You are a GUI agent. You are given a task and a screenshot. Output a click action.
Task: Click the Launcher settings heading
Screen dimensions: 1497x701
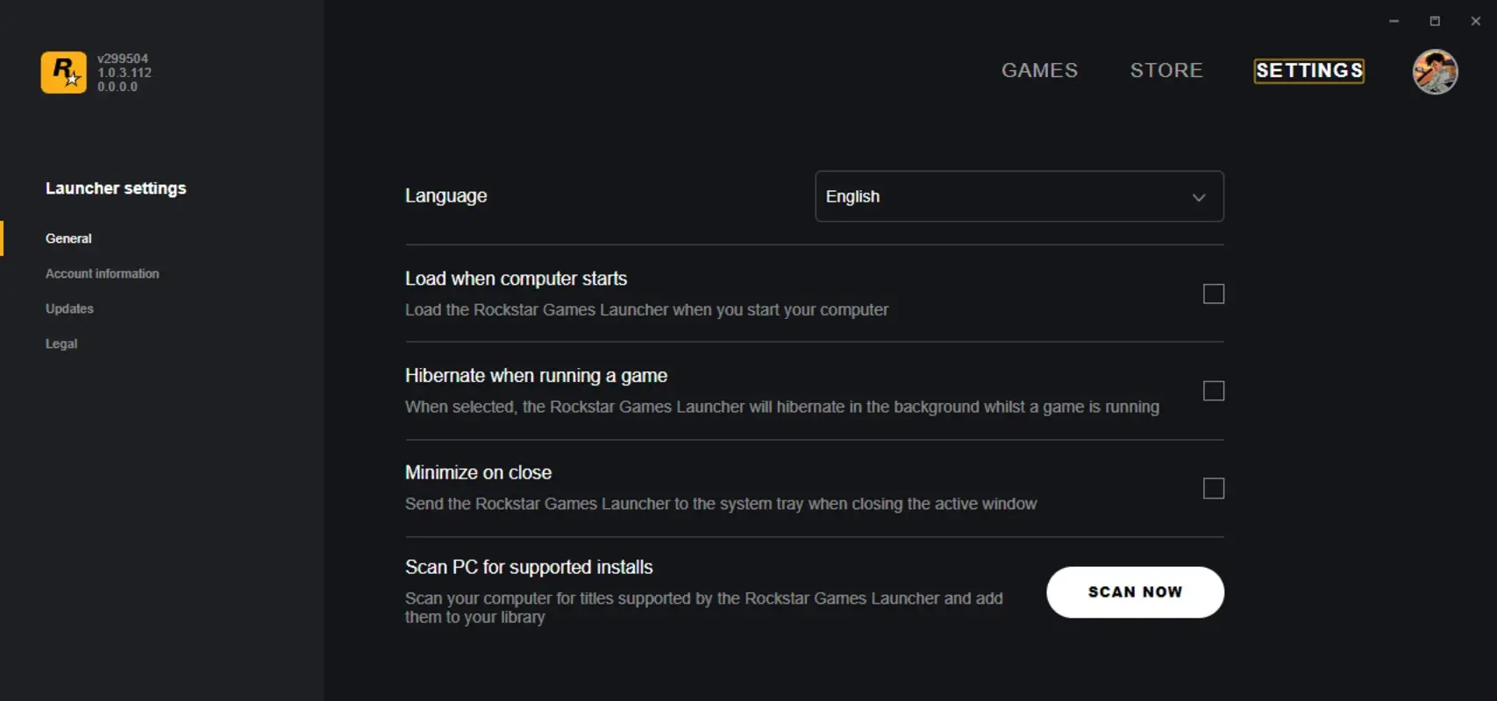(116, 188)
